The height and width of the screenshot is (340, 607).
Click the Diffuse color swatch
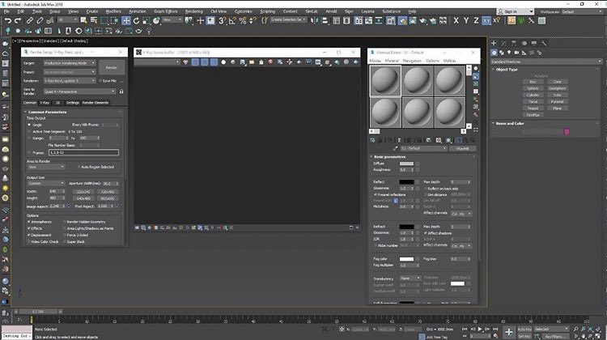coord(406,164)
